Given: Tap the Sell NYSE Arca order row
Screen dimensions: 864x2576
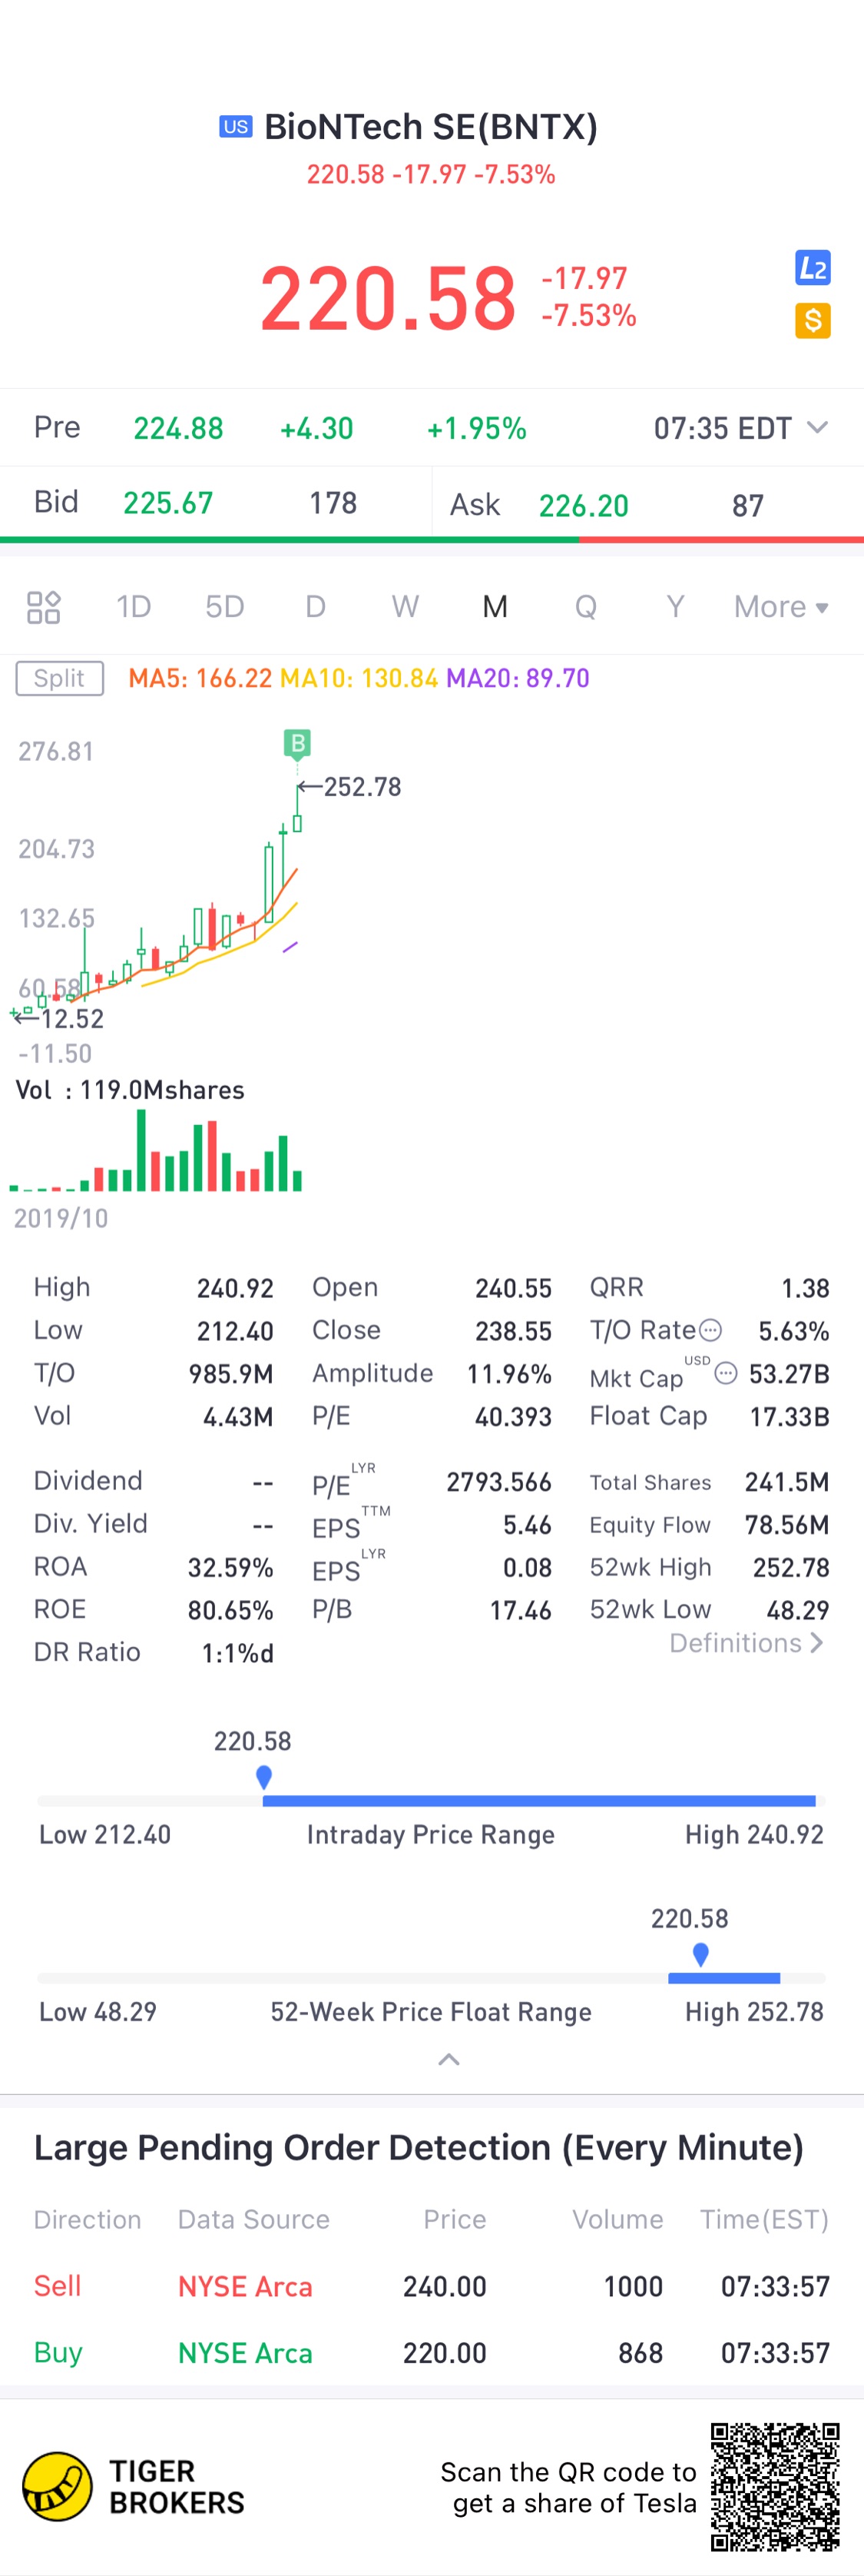Looking at the screenshot, I should pyautogui.click(x=432, y=2286).
